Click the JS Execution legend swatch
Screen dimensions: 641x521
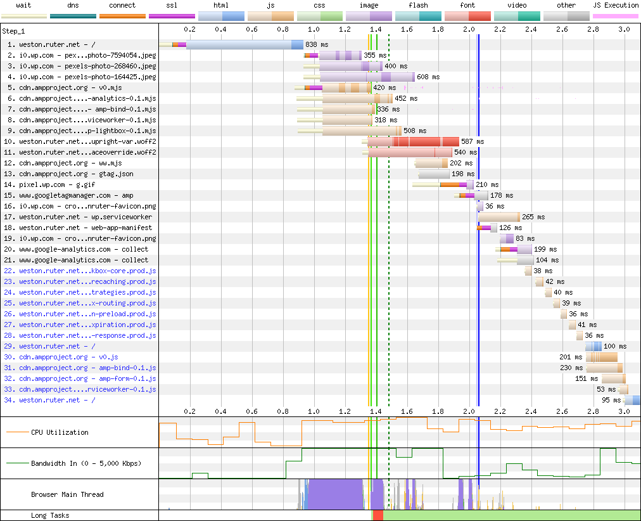[x=615, y=16]
